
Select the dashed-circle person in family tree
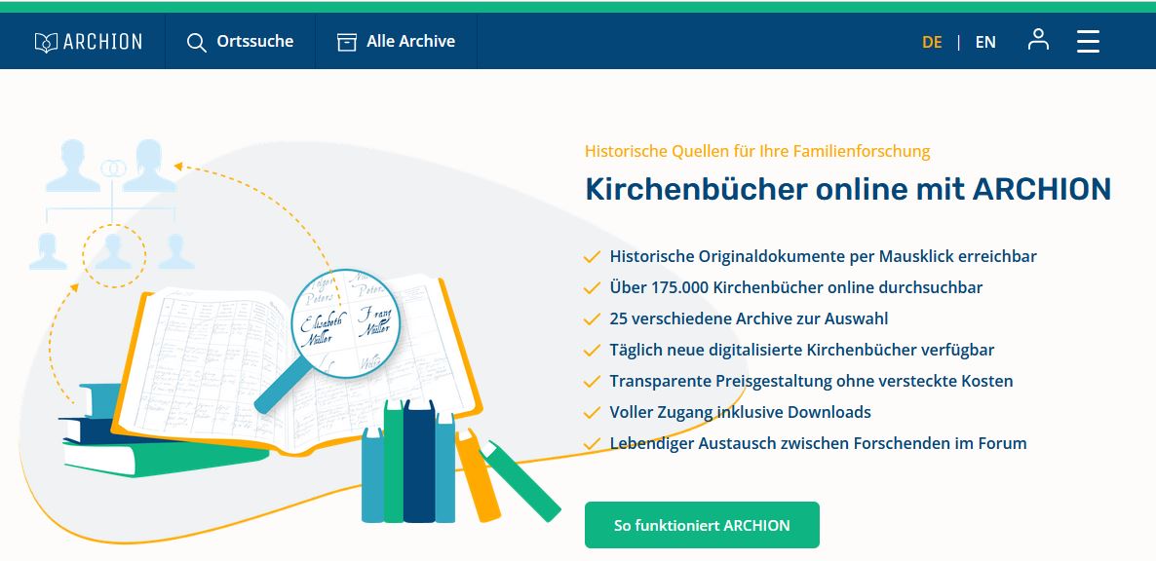(114, 256)
